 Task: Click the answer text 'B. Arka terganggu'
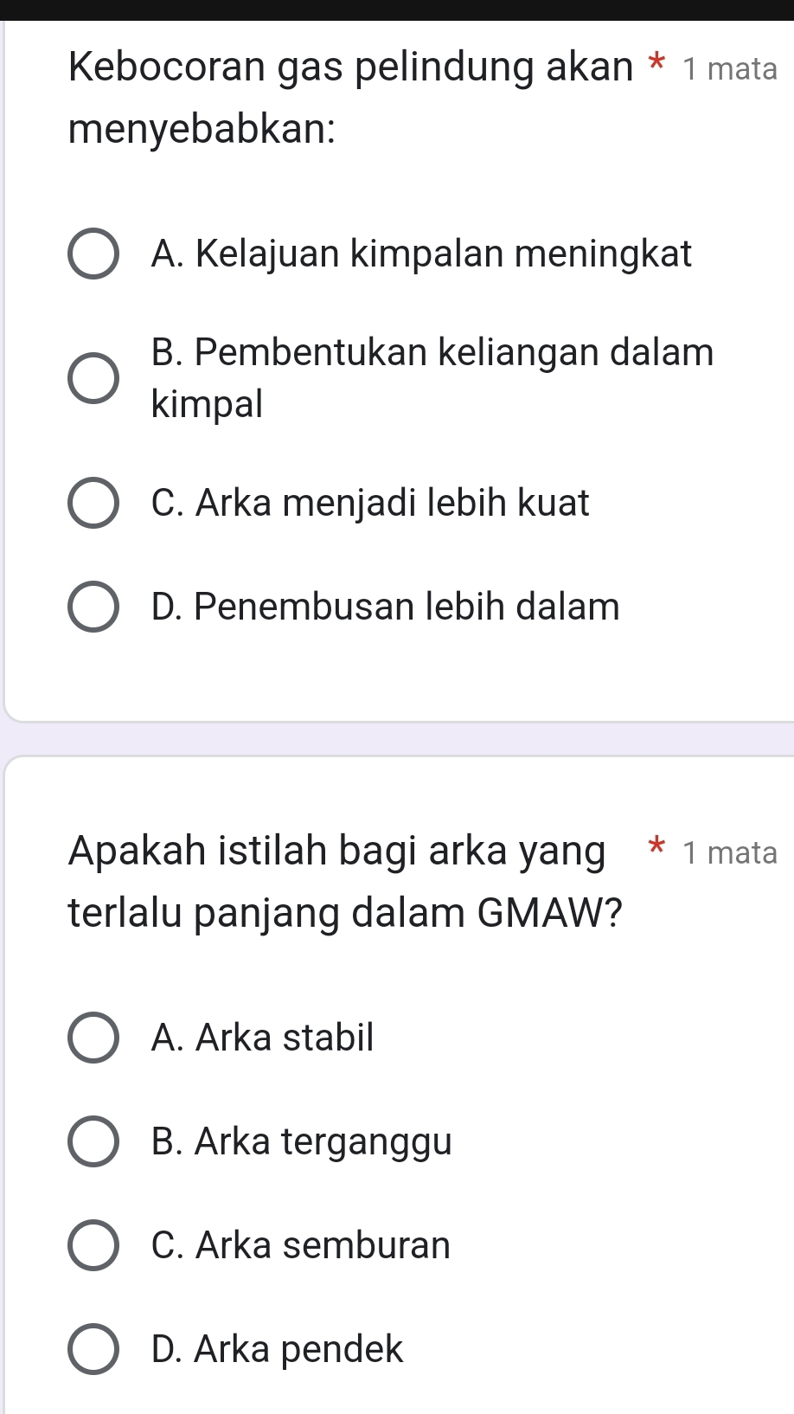(x=301, y=1141)
